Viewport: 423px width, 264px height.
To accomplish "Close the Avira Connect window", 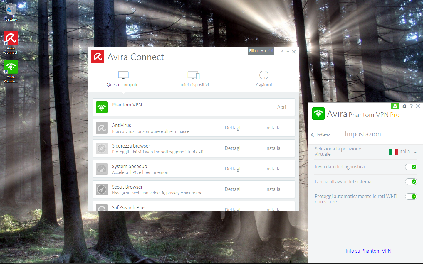I will (294, 52).
